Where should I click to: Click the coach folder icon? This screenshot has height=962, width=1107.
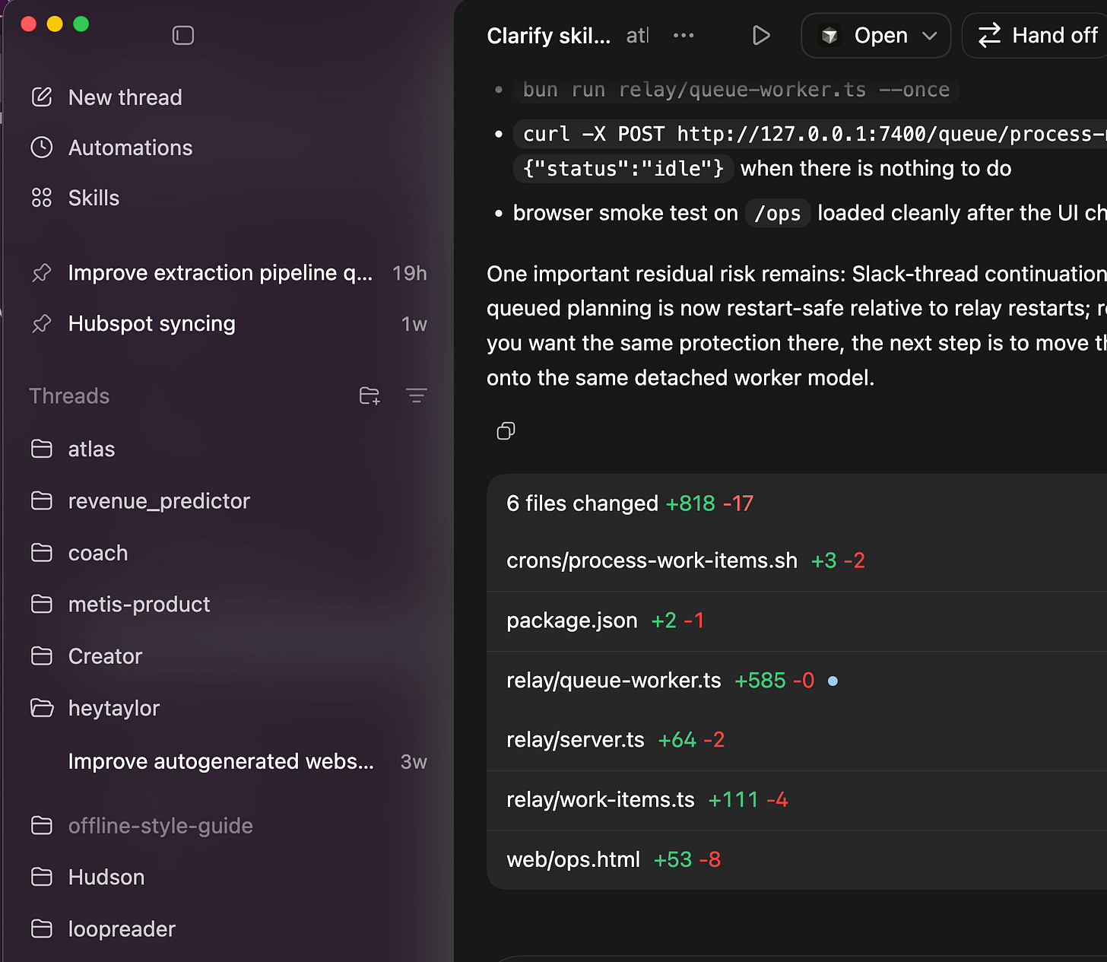click(42, 553)
